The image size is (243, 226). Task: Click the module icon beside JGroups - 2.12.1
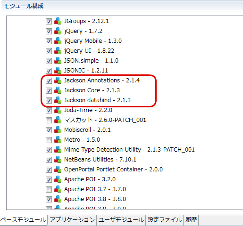(x=58, y=21)
